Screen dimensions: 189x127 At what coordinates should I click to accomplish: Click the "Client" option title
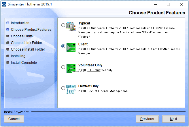coord(83,44)
